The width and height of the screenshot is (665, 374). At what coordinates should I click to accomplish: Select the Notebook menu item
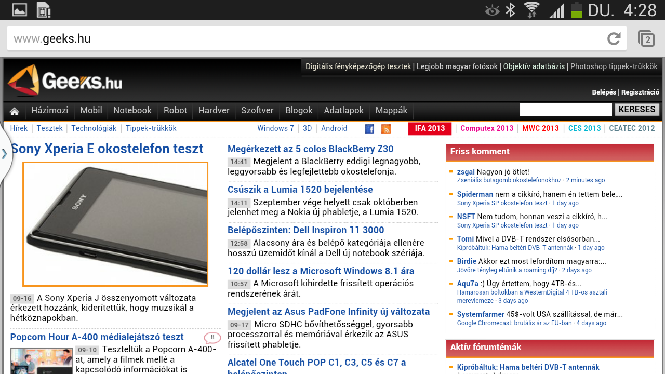coord(132,111)
